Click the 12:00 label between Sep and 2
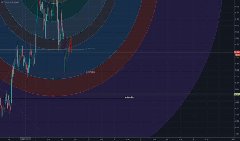The width and height of the screenshot is (240, 141). pyautogui.click(x=180, y=139)
